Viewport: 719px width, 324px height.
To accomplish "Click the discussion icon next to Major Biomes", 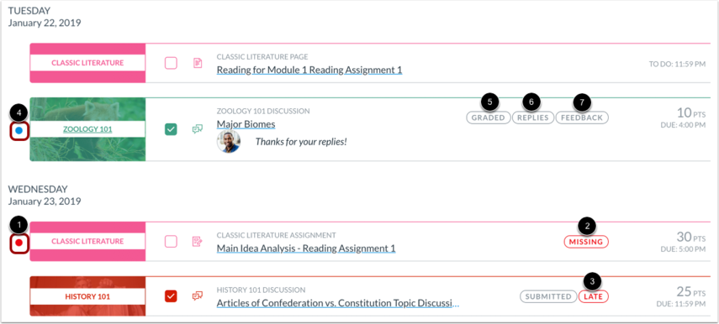I will pos(198,129).
